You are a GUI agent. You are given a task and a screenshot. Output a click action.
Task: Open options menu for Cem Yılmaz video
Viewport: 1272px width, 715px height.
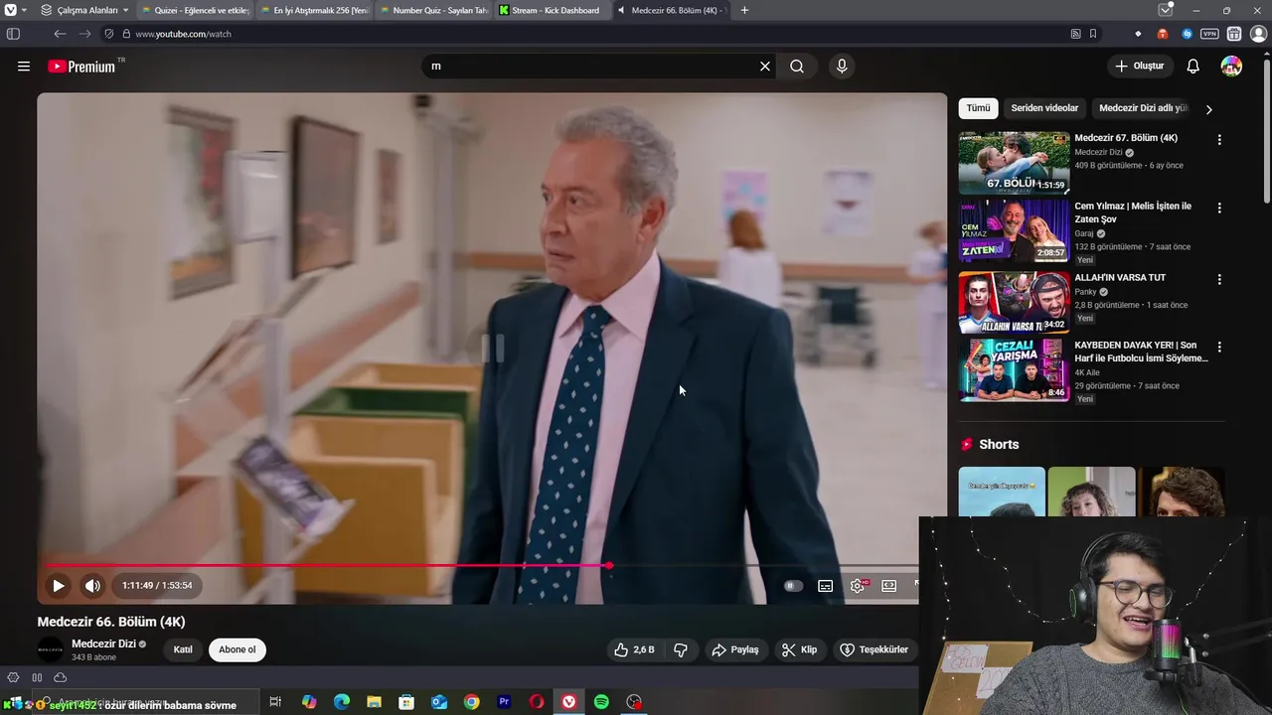point(1219,209)
